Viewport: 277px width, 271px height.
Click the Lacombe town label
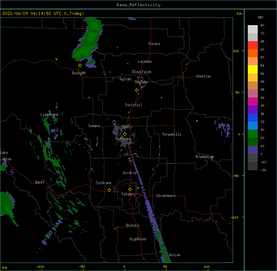tap(145, 61)
